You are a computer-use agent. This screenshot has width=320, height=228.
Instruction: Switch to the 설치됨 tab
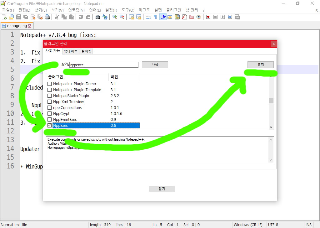click(x=86, y=51)
